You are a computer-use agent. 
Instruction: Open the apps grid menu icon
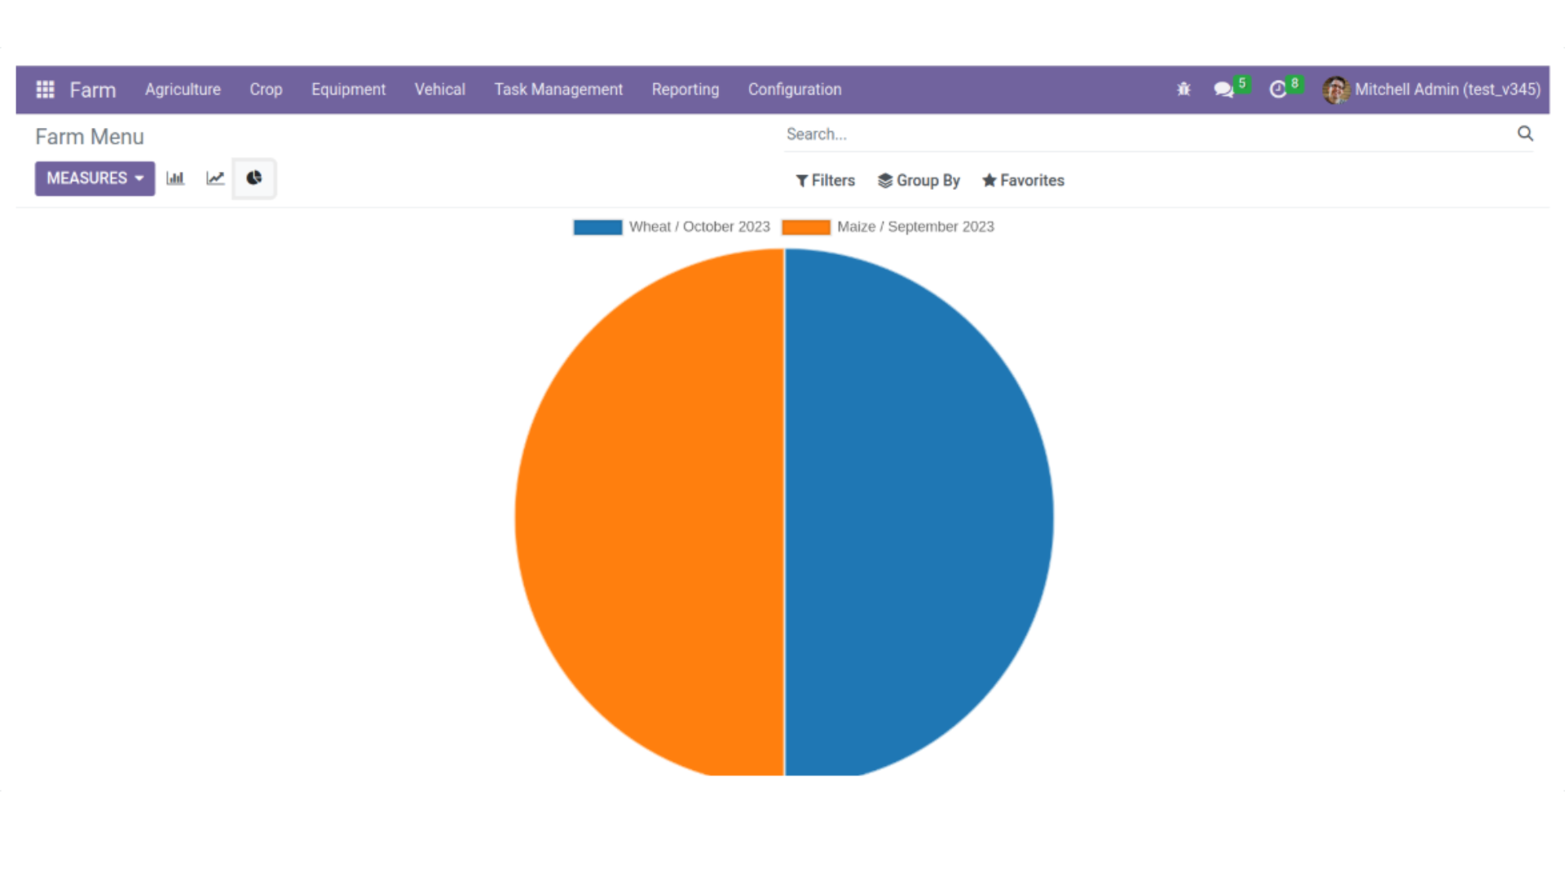tap(46, 90)
